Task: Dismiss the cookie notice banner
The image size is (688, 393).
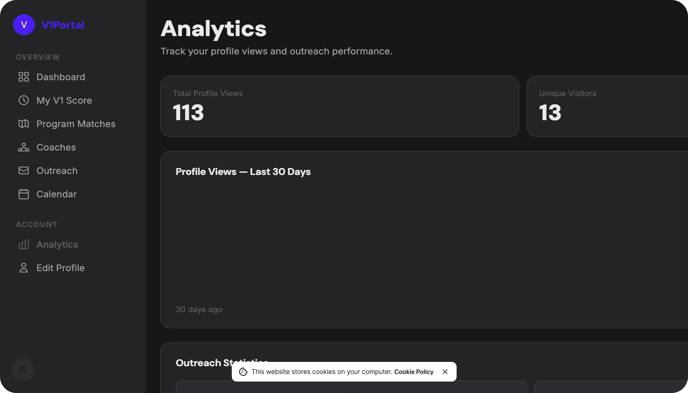Action: tap(445, 372)
